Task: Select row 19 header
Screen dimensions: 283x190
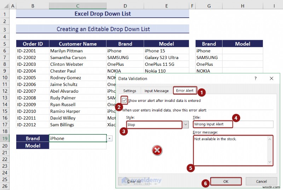Action: pos(5,138)
